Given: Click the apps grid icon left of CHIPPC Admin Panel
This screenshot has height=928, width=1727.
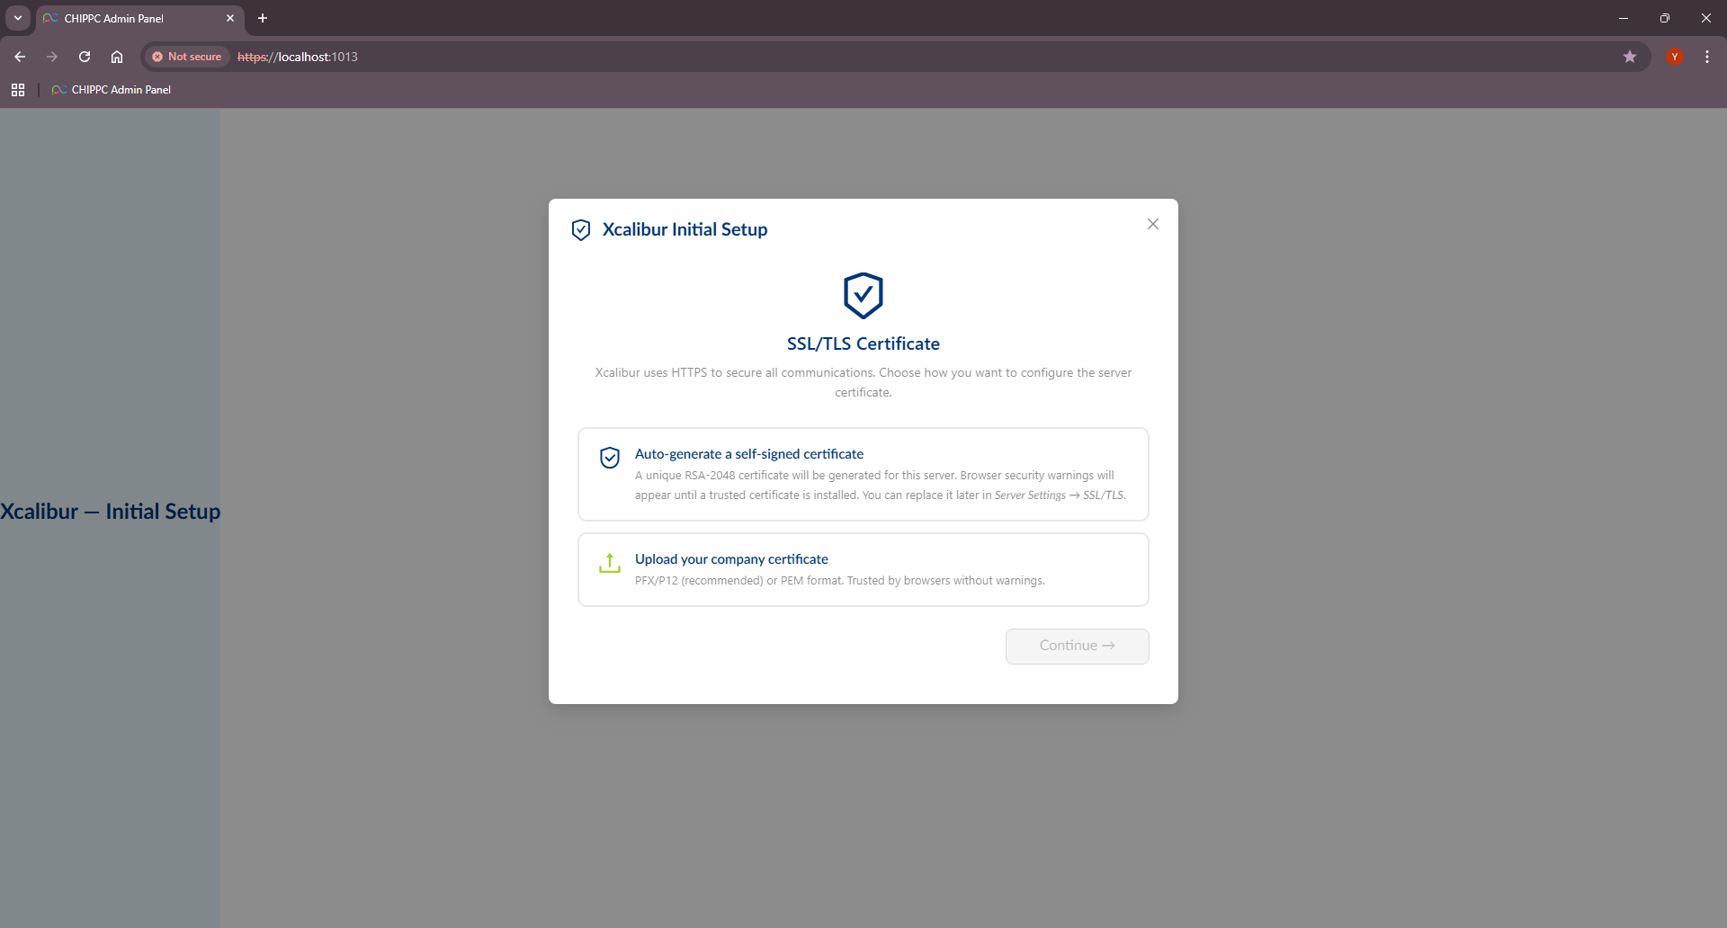Looking at the screenshot, I should [x=18, y=89].
